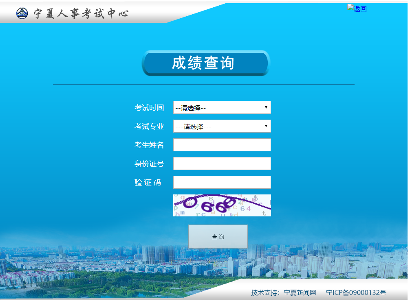Click 技术支持：宁夏新闻网 footer text
The image size is (410, 301).
tap(283, 292)
